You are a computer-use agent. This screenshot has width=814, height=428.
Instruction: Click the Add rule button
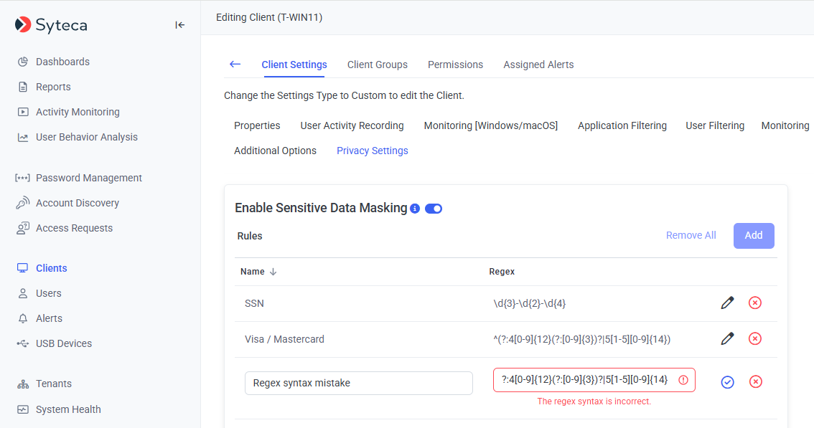point(753,235)
